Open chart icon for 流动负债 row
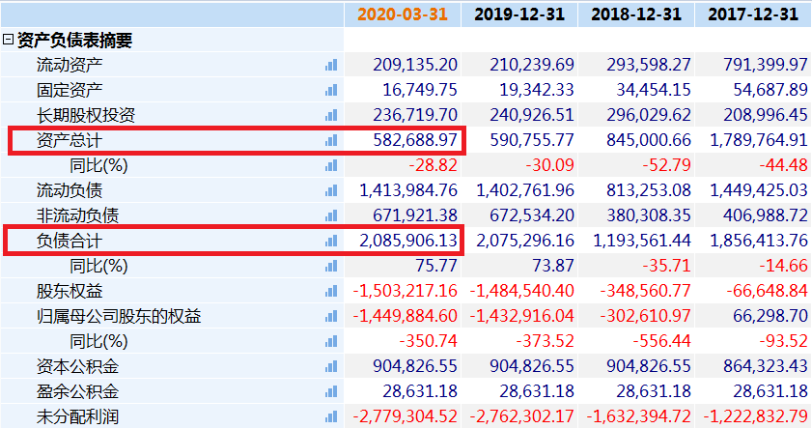 click(331, 190)
